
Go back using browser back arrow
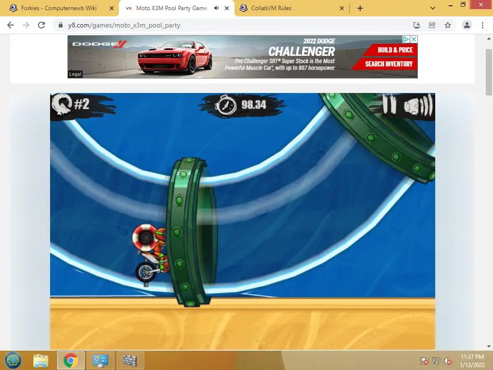tap(11, 25)
